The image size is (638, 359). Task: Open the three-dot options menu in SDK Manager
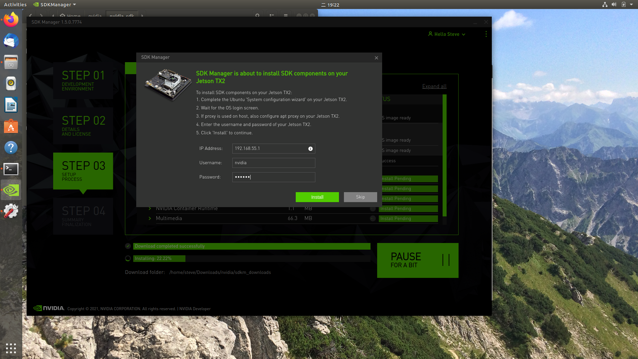pyautogui.click(x=486, y=34)
